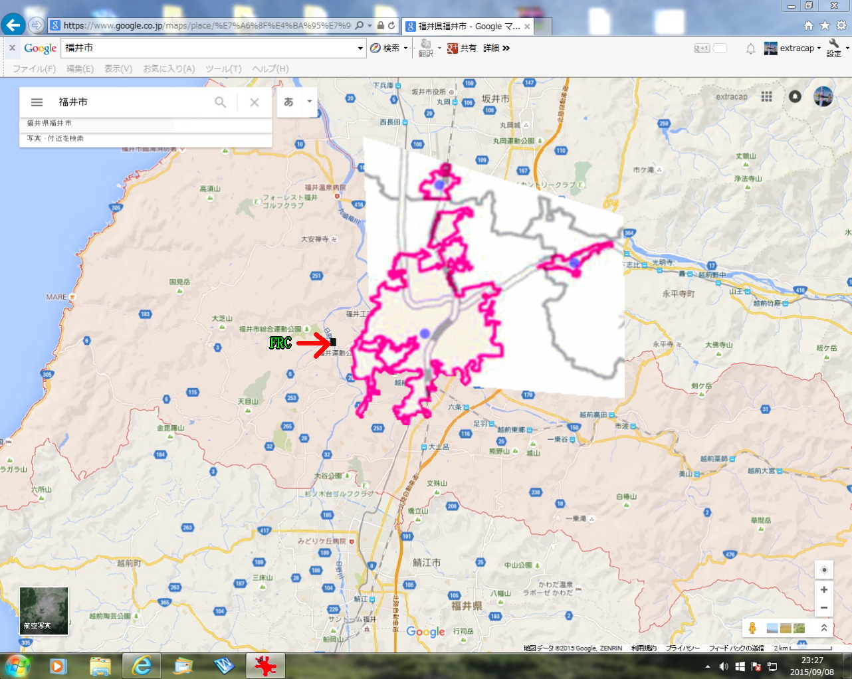Open the extracap account dropdown in toolbar

click(x=792, y=48)
